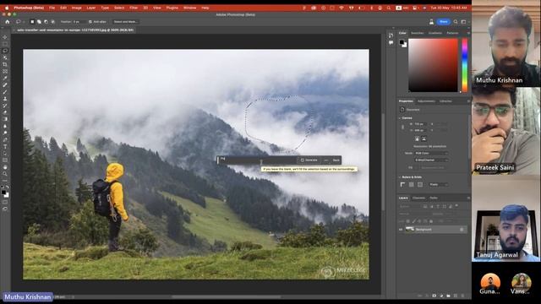Choose the New Selection mode icon
This screenshot has height=304, width=541.
point(32,22)
